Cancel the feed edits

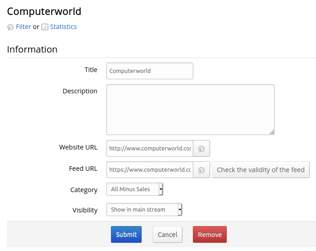click(x=168, y=235)
